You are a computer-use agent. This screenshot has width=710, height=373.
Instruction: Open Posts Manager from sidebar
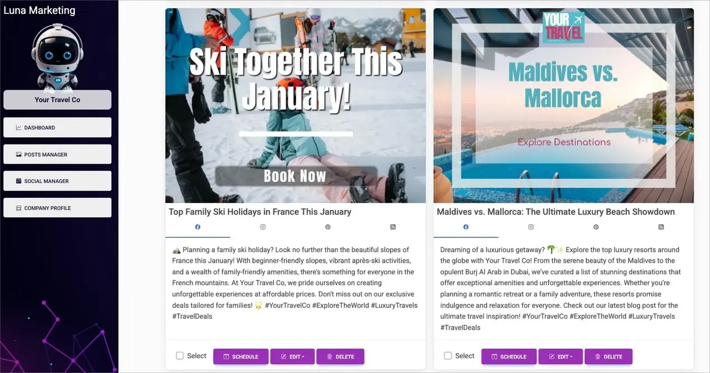(57, 154)
